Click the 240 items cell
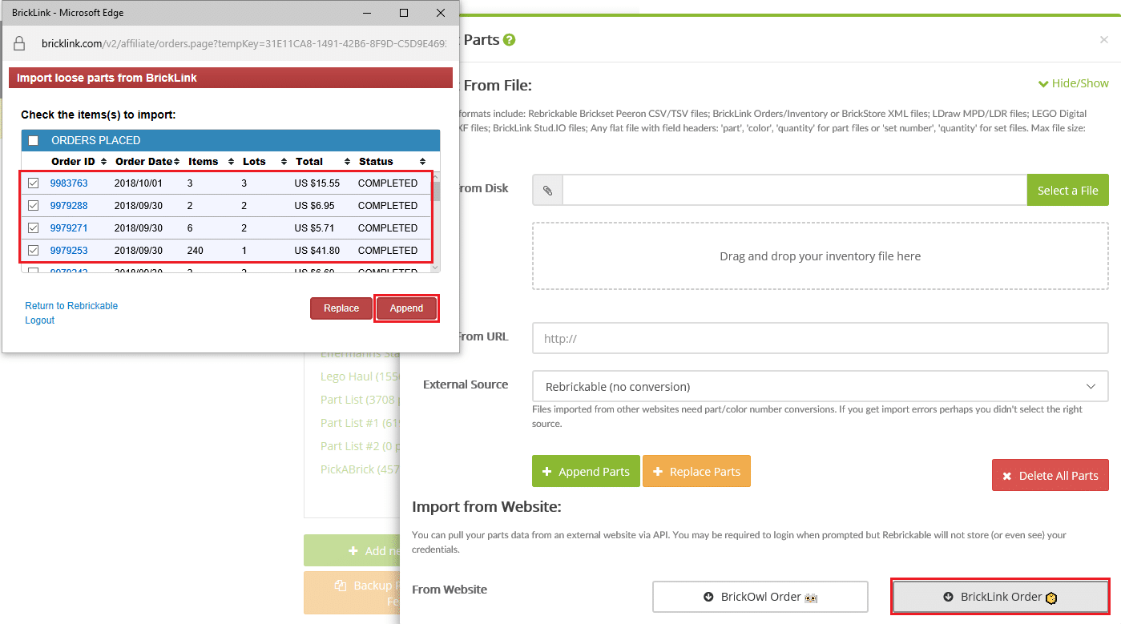 tap(196, 251)
